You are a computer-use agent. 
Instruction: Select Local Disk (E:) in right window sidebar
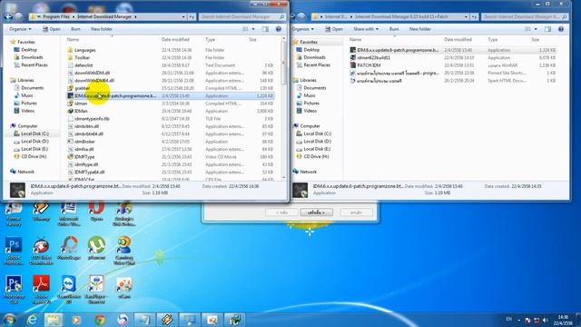tap(317, 149)
